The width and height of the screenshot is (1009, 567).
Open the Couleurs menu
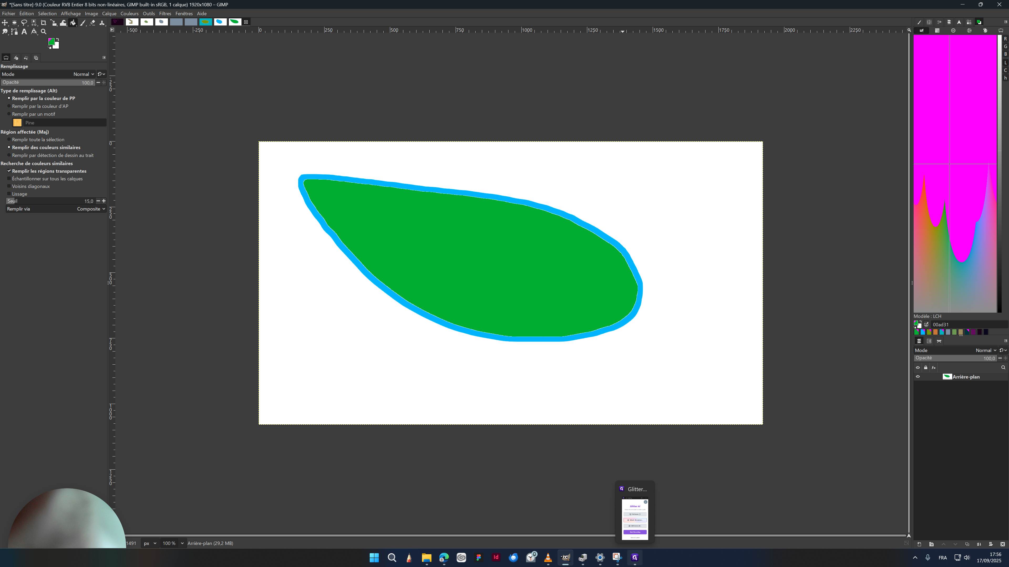click(129, 13)
